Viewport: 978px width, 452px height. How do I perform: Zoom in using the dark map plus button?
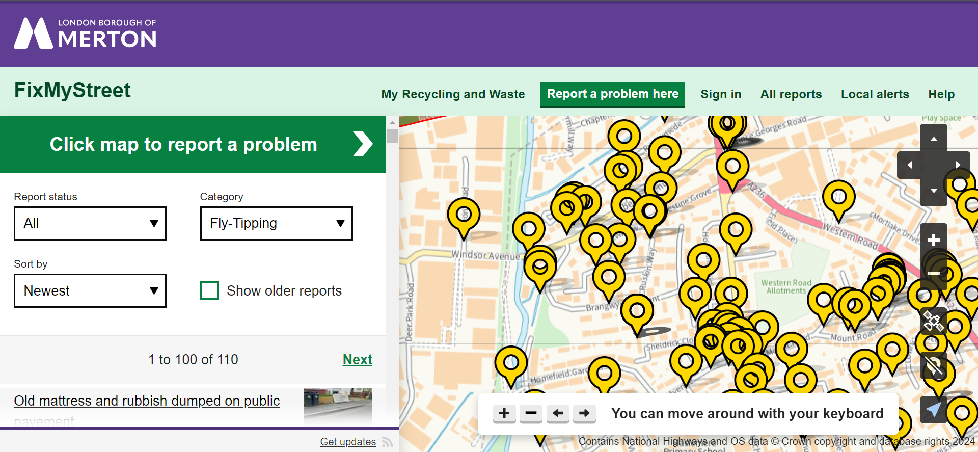pos(934,240)
